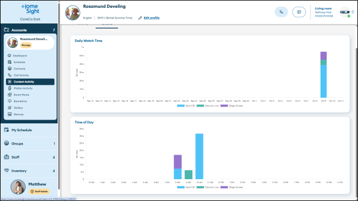
Task: Click the Accounts folder icon
Action: (x=6, y=30)
